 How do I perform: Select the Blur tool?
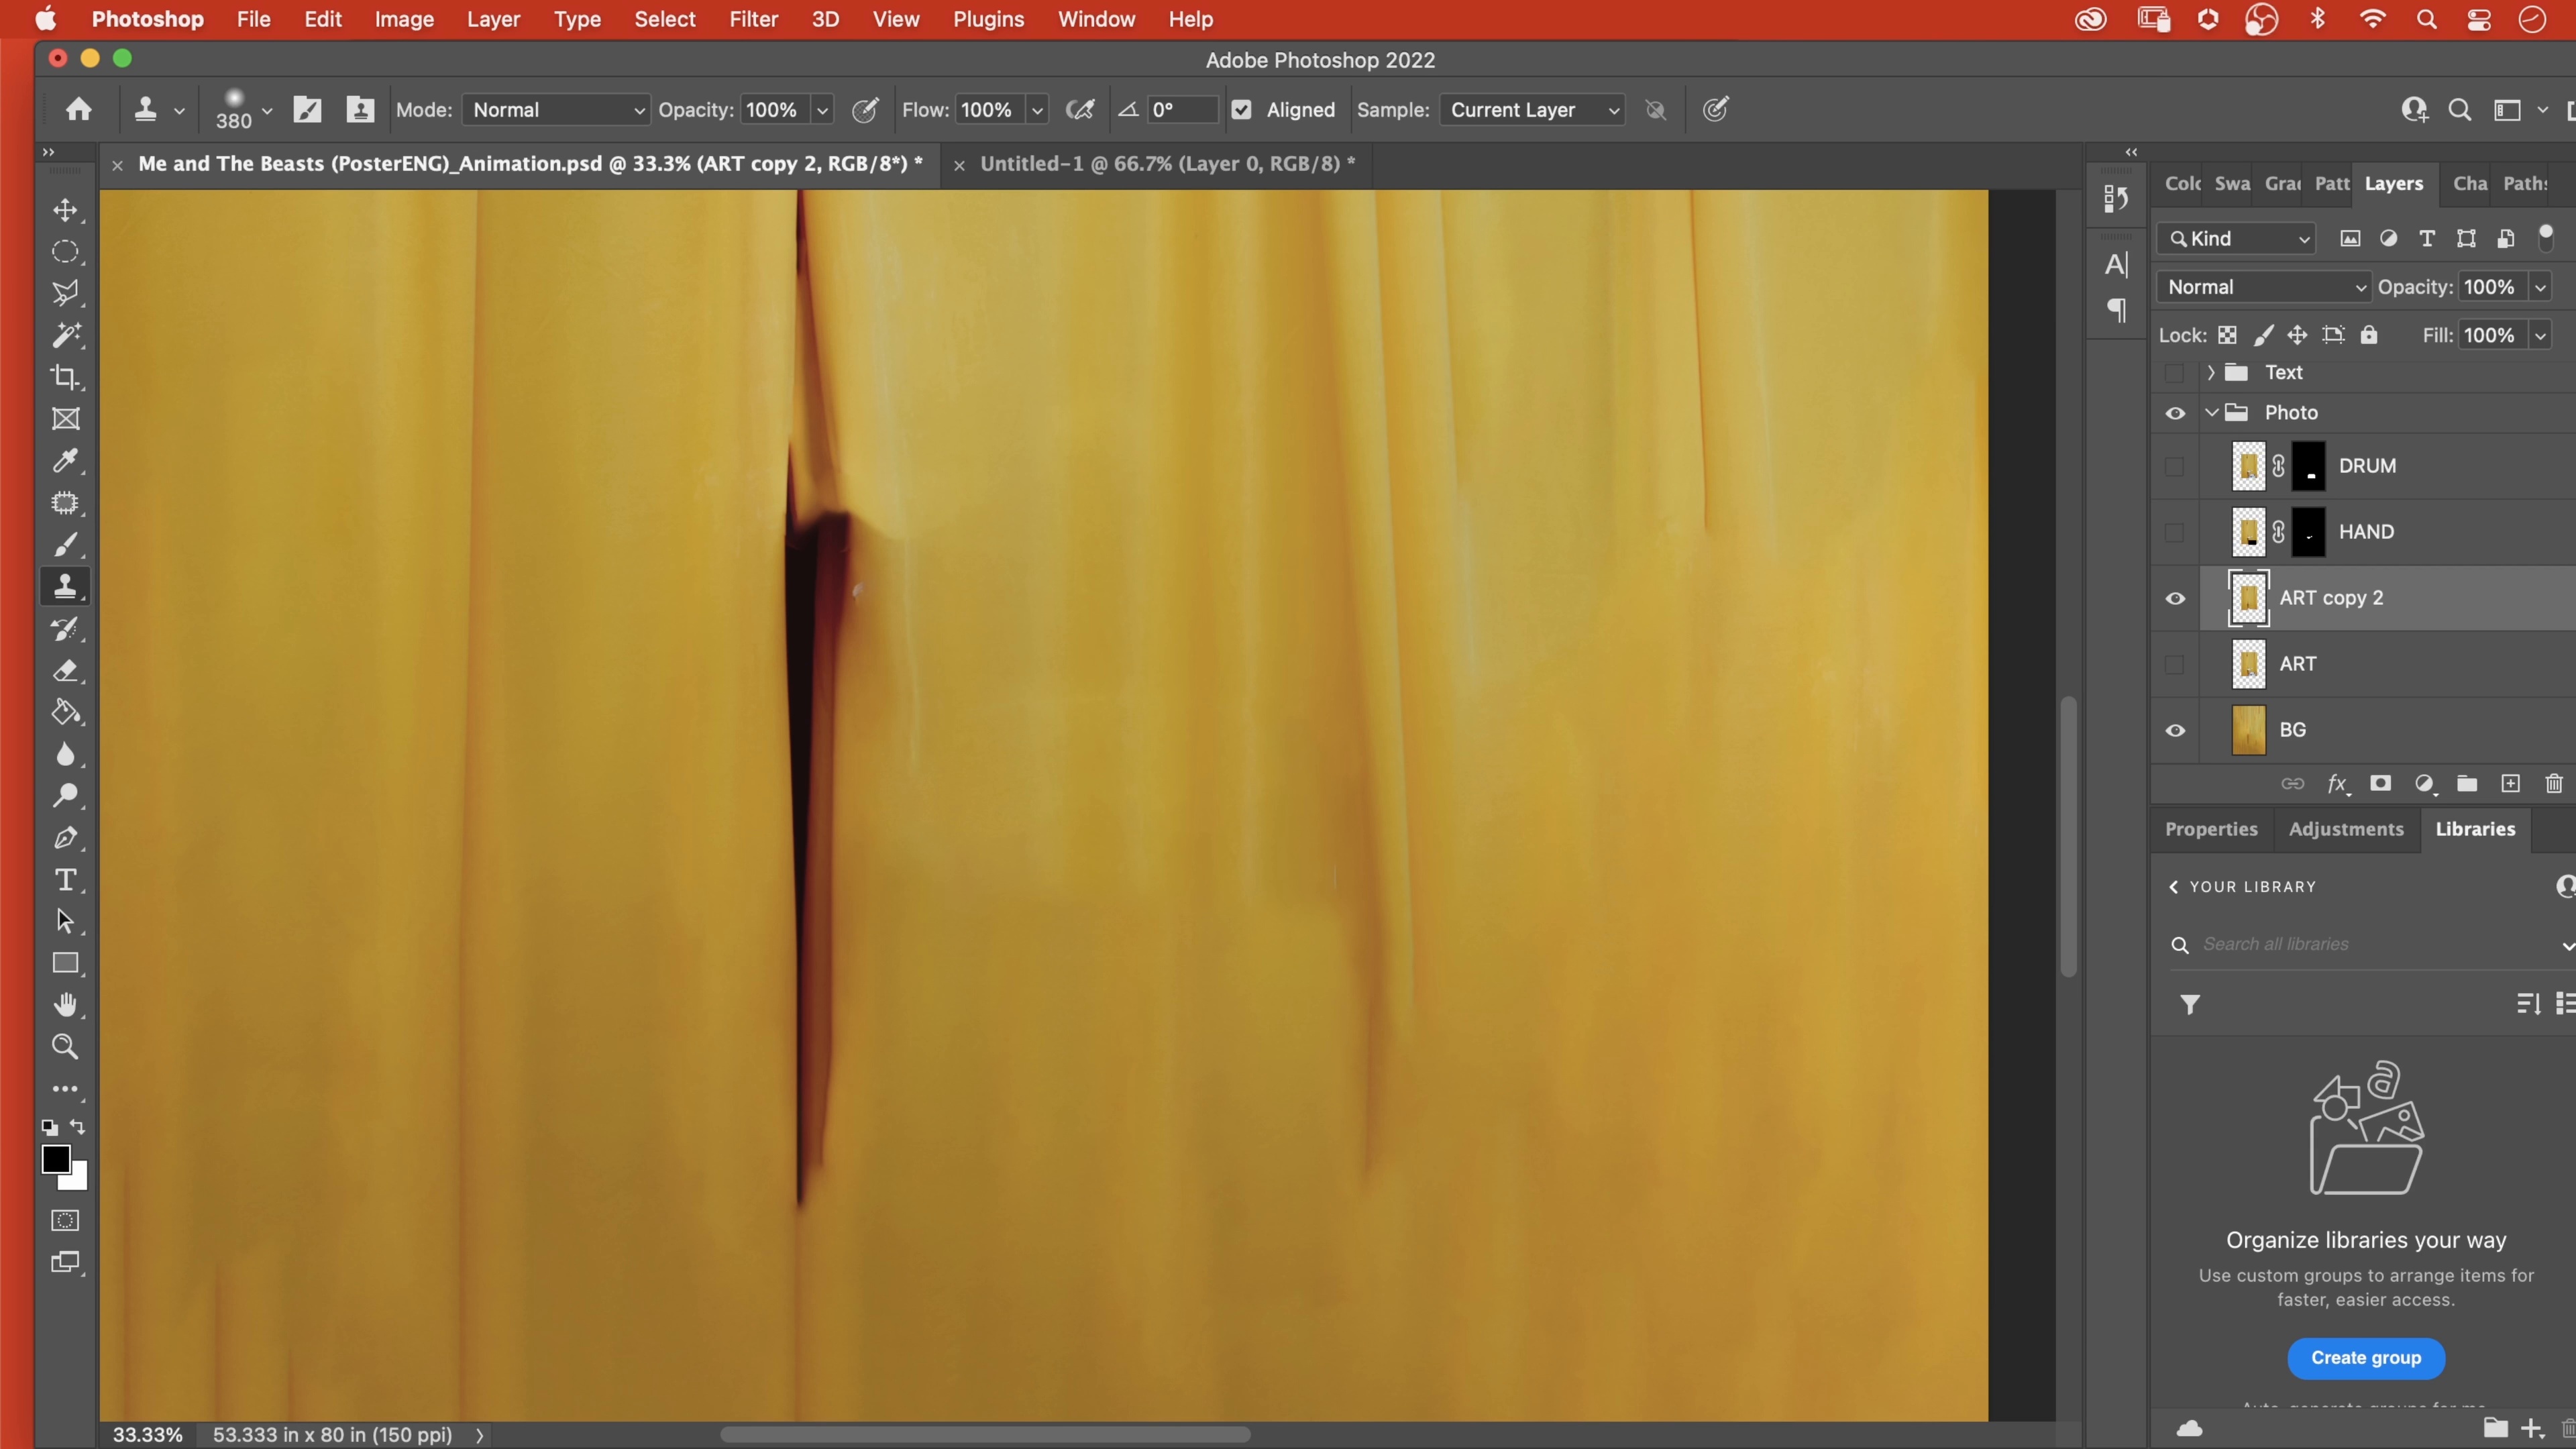tap(65, 754)
